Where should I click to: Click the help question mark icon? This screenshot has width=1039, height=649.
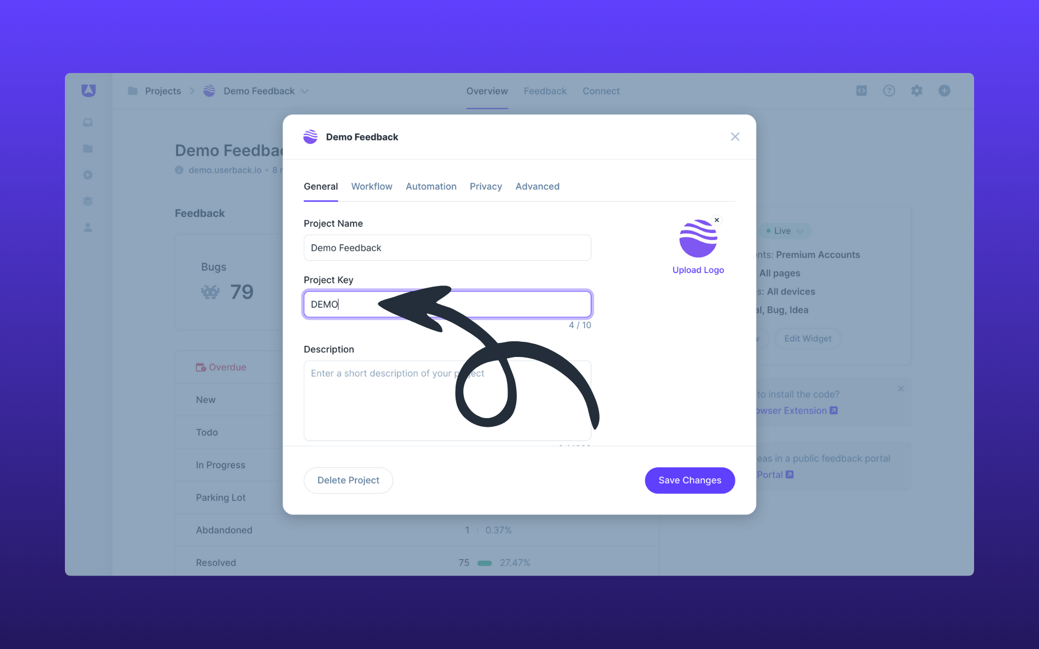[890, 90]
